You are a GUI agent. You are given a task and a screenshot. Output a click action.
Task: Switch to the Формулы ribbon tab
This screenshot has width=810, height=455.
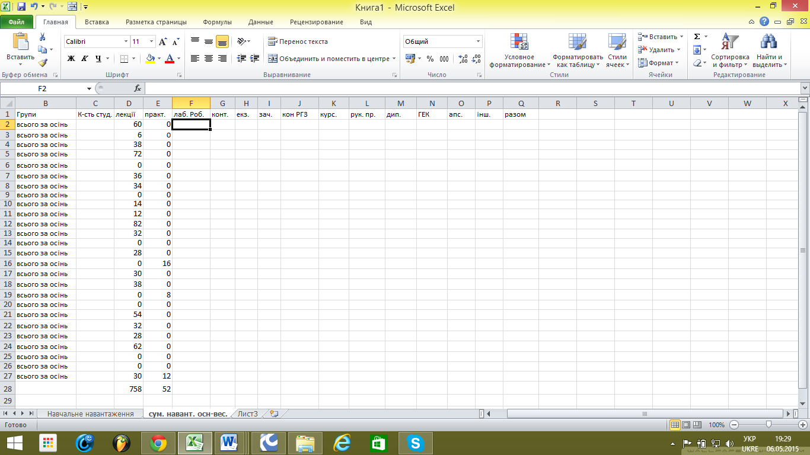217,22
